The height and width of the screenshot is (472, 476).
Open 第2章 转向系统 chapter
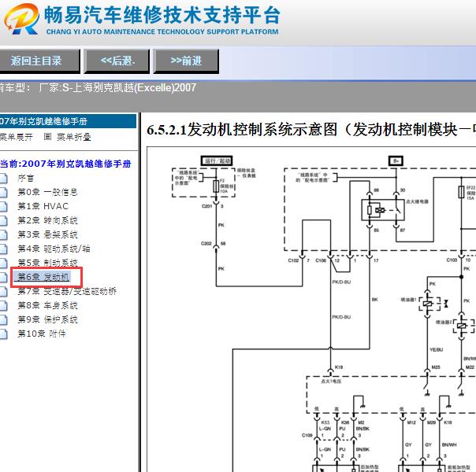(x=47, y=220)
